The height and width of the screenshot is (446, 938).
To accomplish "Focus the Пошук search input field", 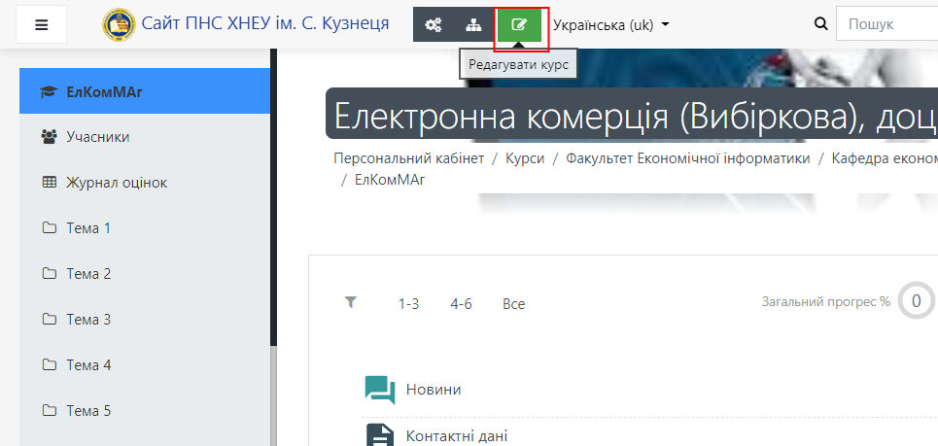I will 886,24.
